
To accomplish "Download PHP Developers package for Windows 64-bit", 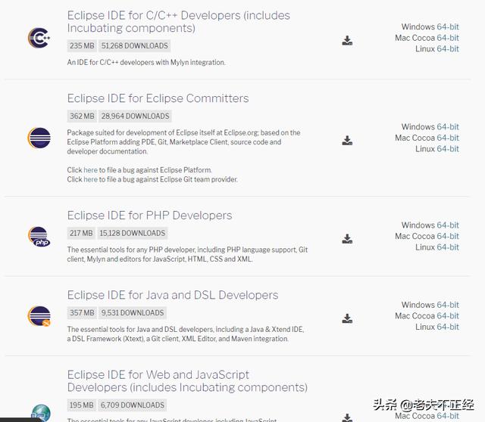I will pos(448,225).
